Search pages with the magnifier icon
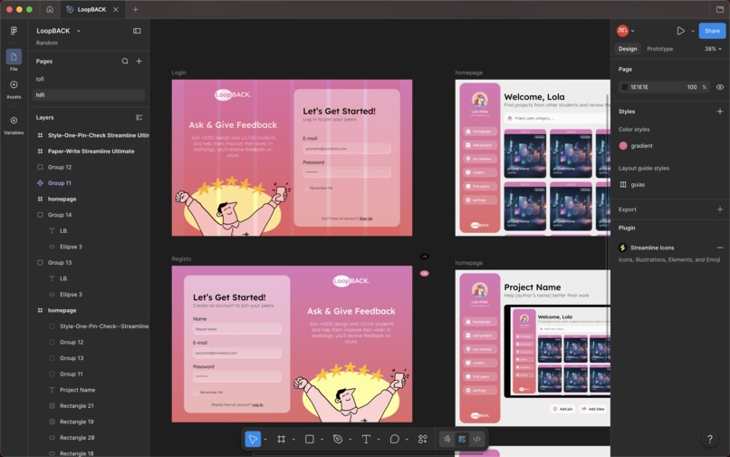The height and width of the screenshot is (457, 730). 125,61
